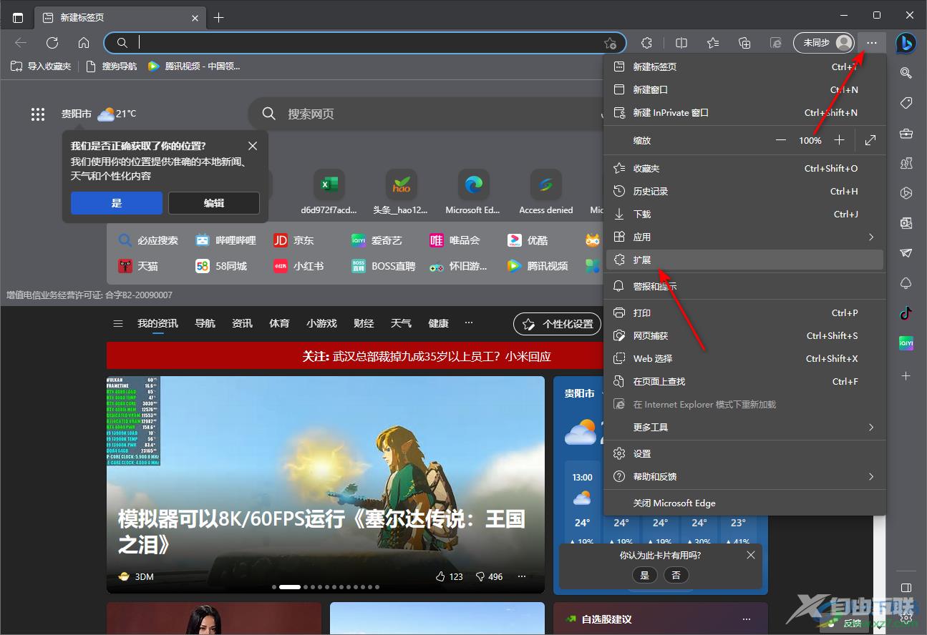Open options on the 自选股建议 card

[747, 619]
